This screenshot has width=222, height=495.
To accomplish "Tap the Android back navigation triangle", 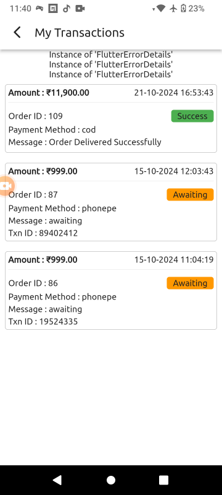I will [57, 480].
